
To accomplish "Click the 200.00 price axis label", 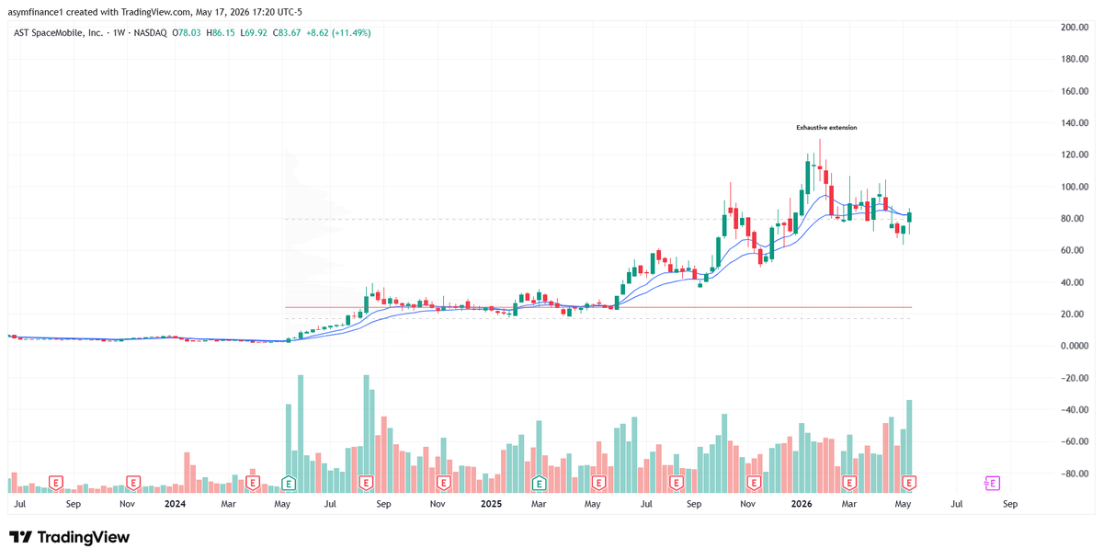I will (x=1074, y=28).
